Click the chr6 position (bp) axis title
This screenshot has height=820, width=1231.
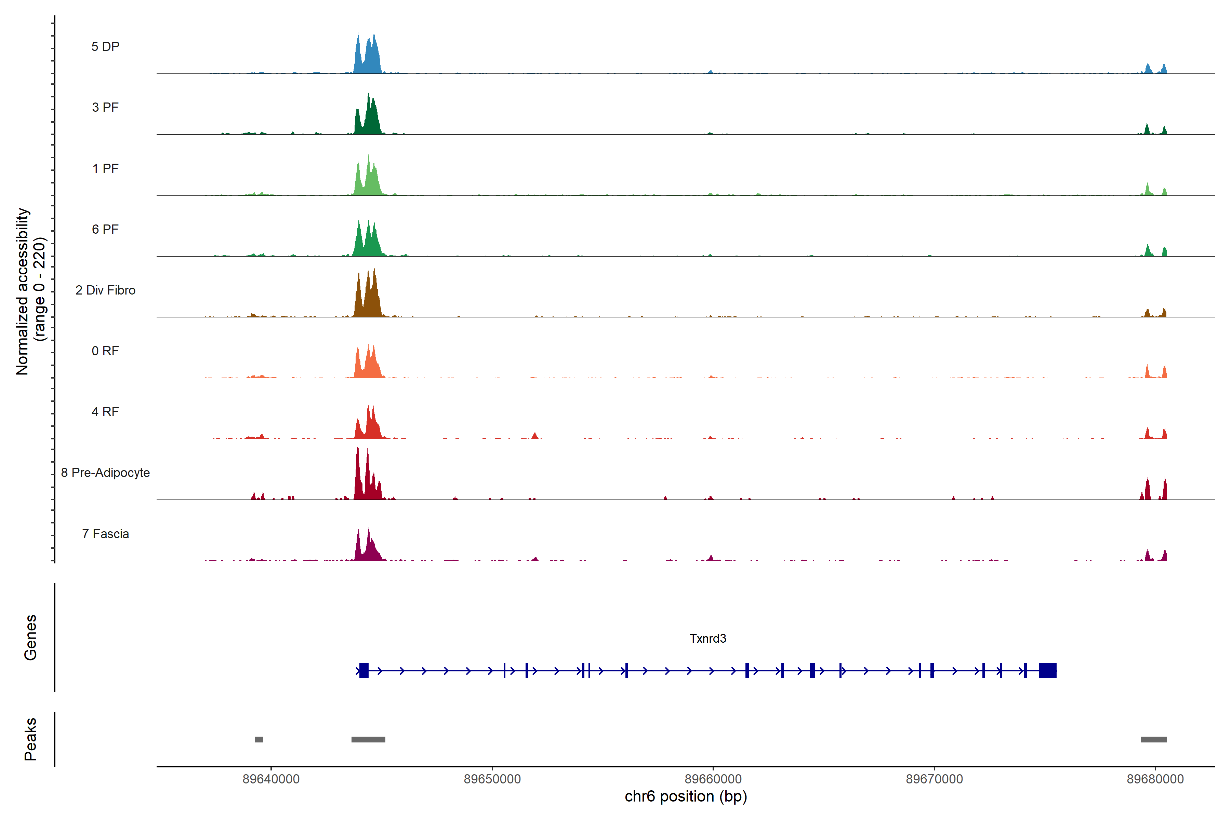tap(686, 796)
